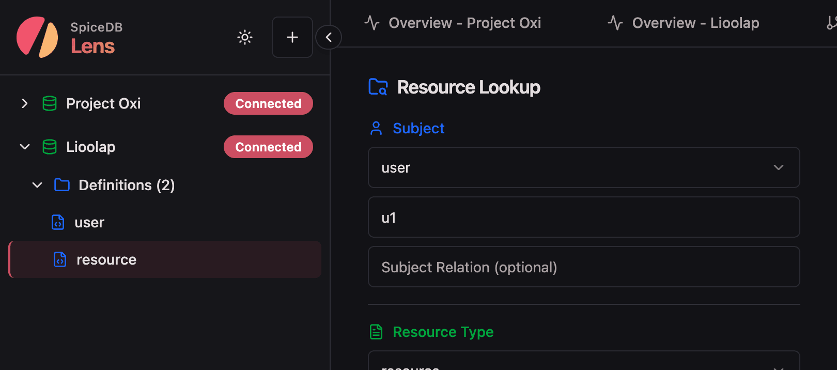Image resolution: width=837 pixels, height=370 pixels.
Task: Click the resource definition file icon
Action: pos(60,259)
